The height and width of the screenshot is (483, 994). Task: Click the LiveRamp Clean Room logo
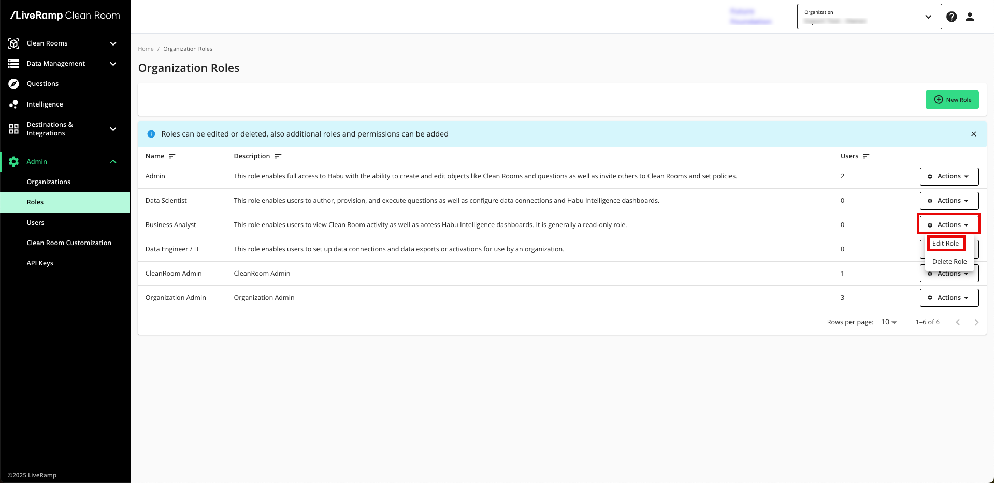[x=65, y=16]
